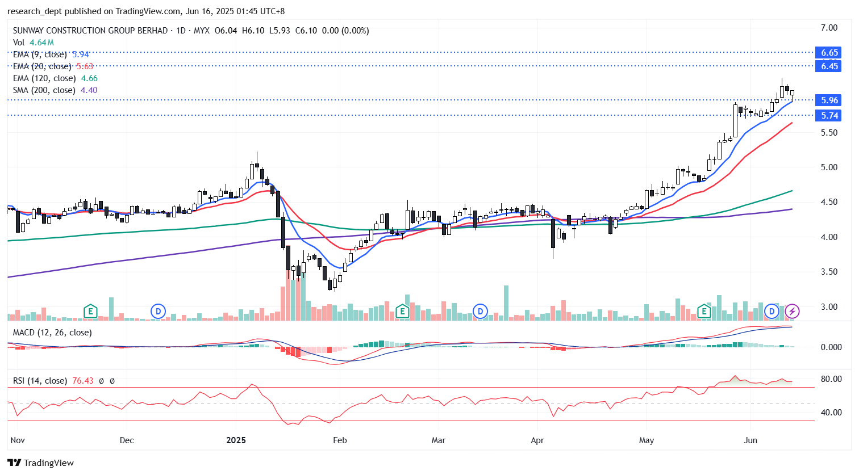Screen dimensions: 859x475
Task: Click the 3.50 price axis label
Action: click(829, 272)
